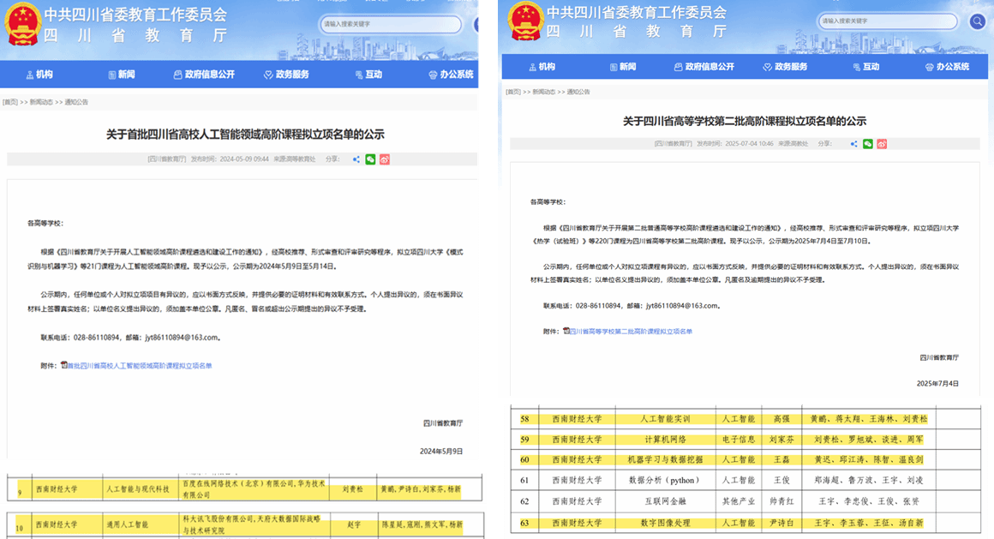Share the first announcement via WeChat icon
Image resolution: width=994 pixels, height=539 pixels.
point(371,159)
